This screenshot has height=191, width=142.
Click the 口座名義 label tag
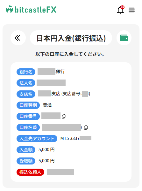[x=28, y=127]
